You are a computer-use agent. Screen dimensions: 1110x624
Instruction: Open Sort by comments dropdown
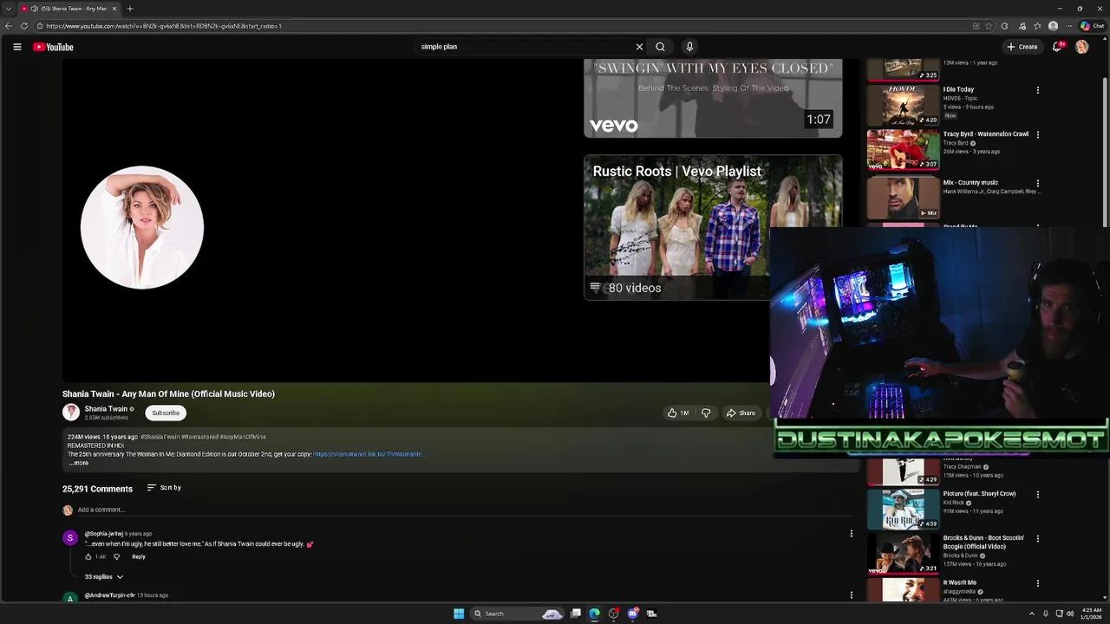pos(164,488)
